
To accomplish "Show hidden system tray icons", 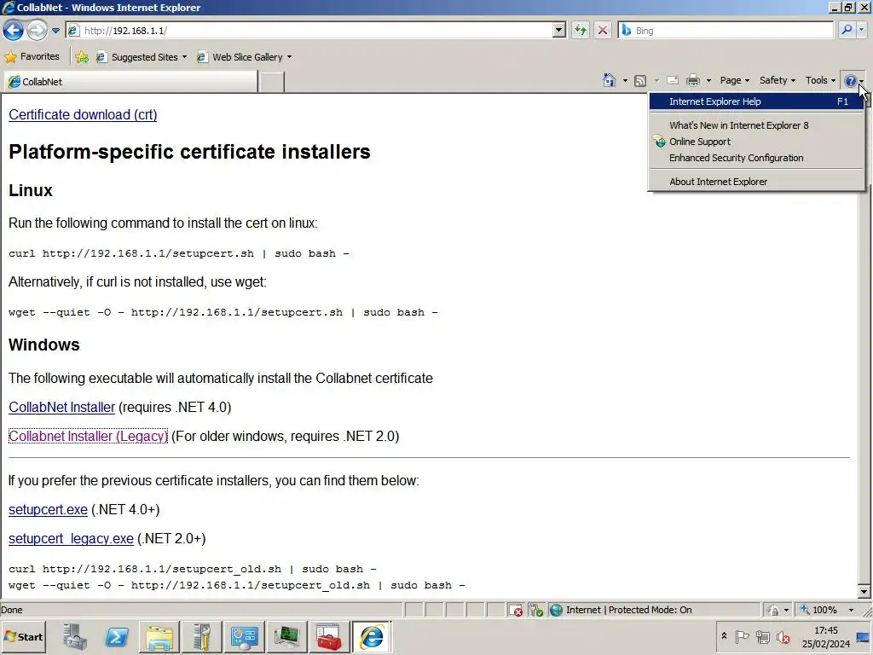I will (x=724, y=635).
